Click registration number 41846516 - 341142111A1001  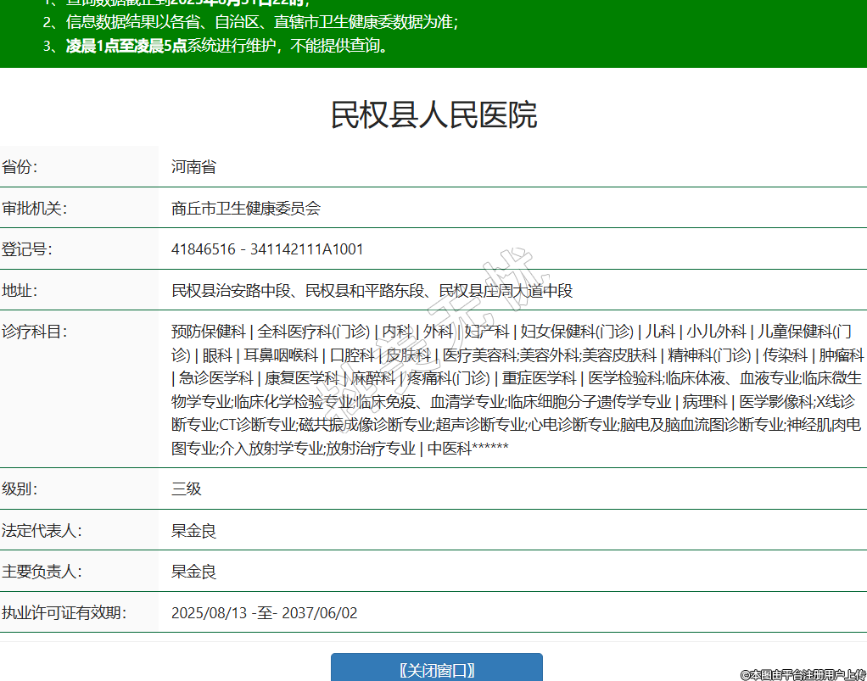click(267, 249)
